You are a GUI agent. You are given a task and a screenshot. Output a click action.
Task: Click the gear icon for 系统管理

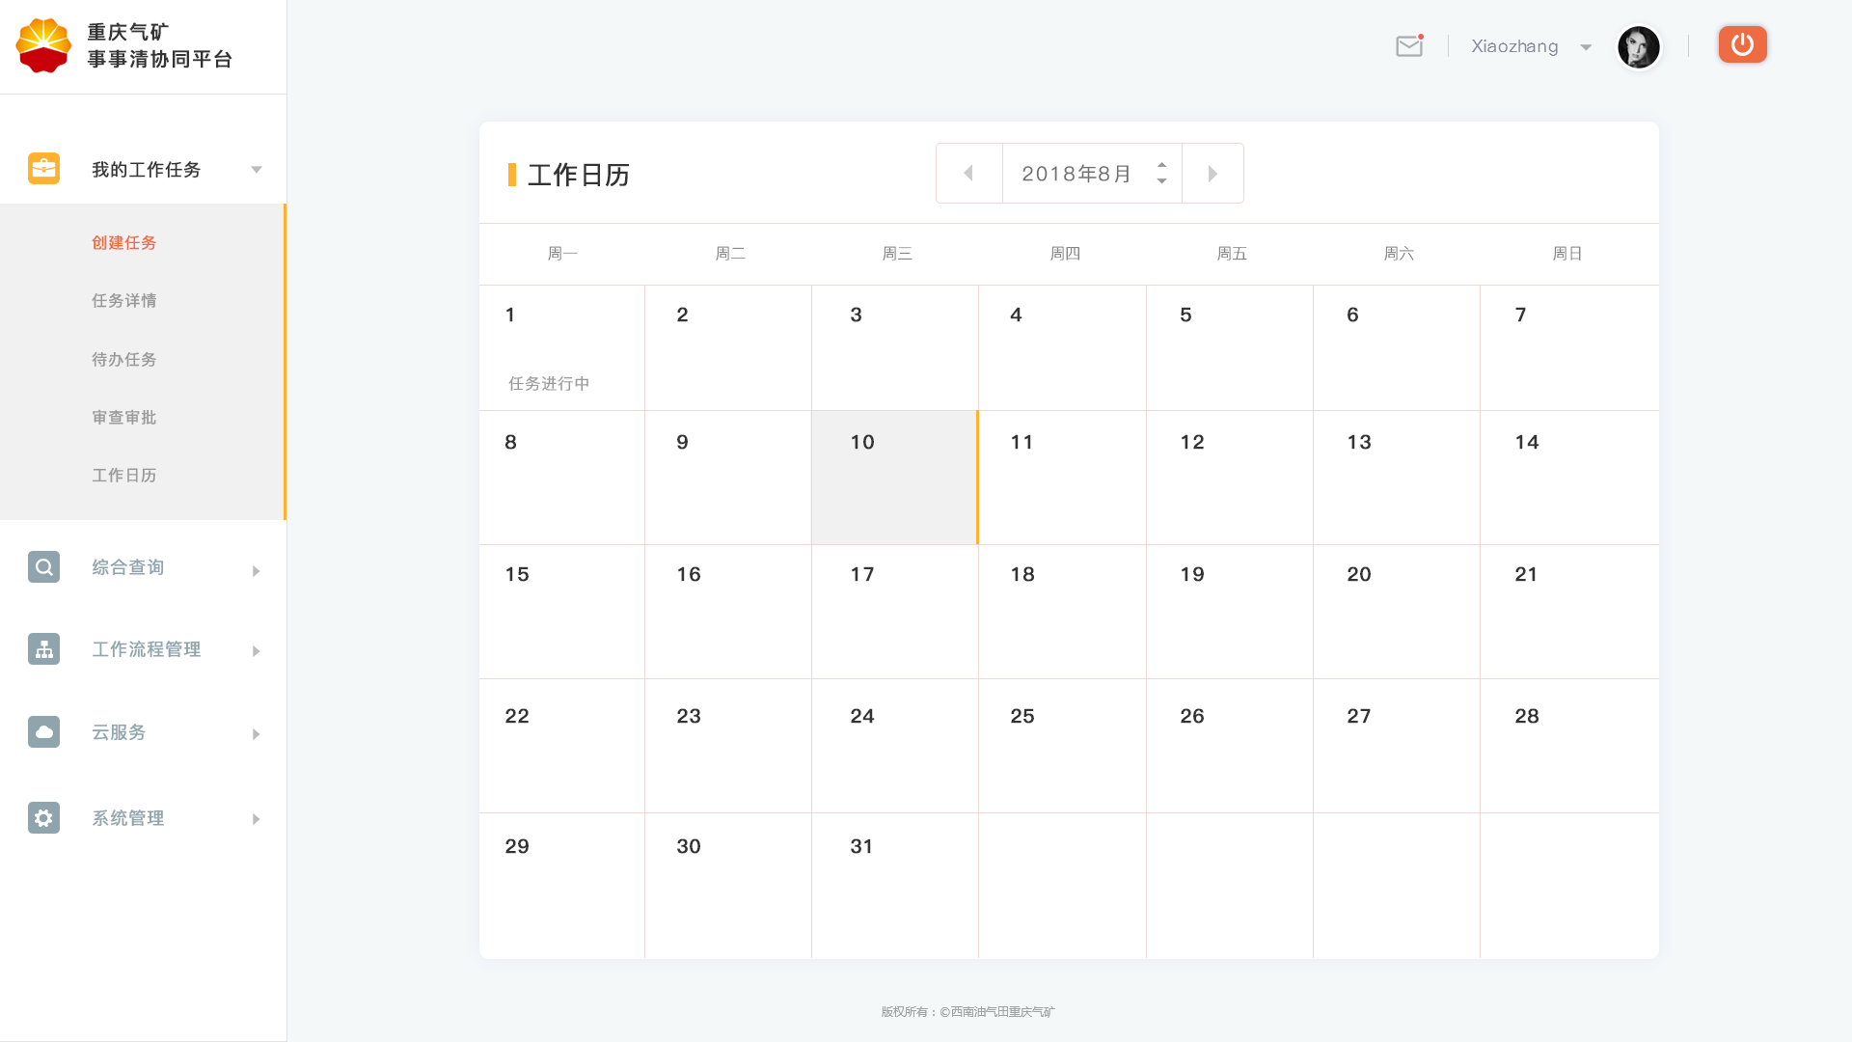pos(43,818)
